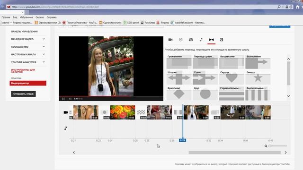
Task: Open Фонотека link
Action: click(x=16, y=78)
